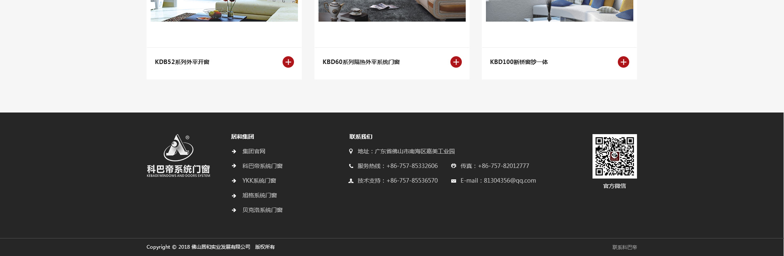The width and height of the screenshot is (784, 256).
Task: Select the 贝克洛系统门窗 link
Action: (262, 210)
